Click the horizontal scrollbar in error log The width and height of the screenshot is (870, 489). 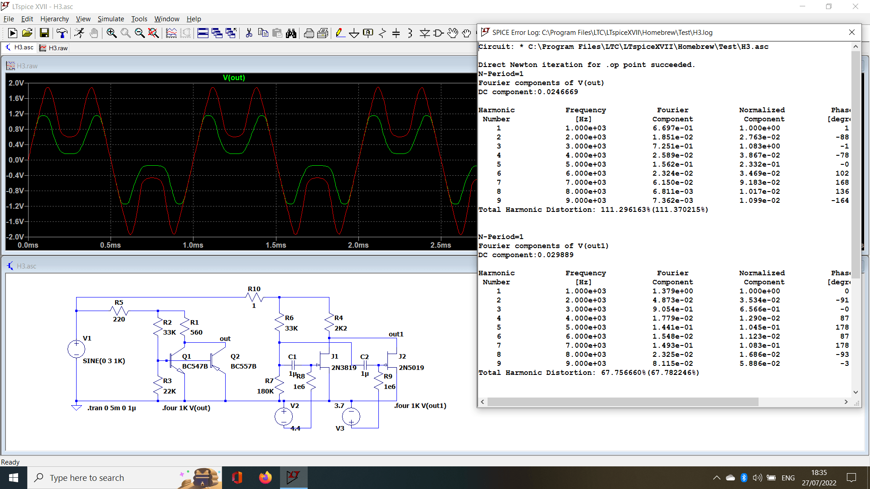623,402
